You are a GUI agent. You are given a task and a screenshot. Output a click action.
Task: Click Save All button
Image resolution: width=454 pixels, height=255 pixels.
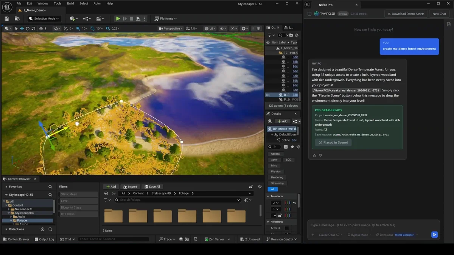point(152,187)
